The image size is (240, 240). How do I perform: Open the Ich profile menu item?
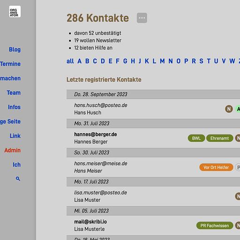[16, 165]
